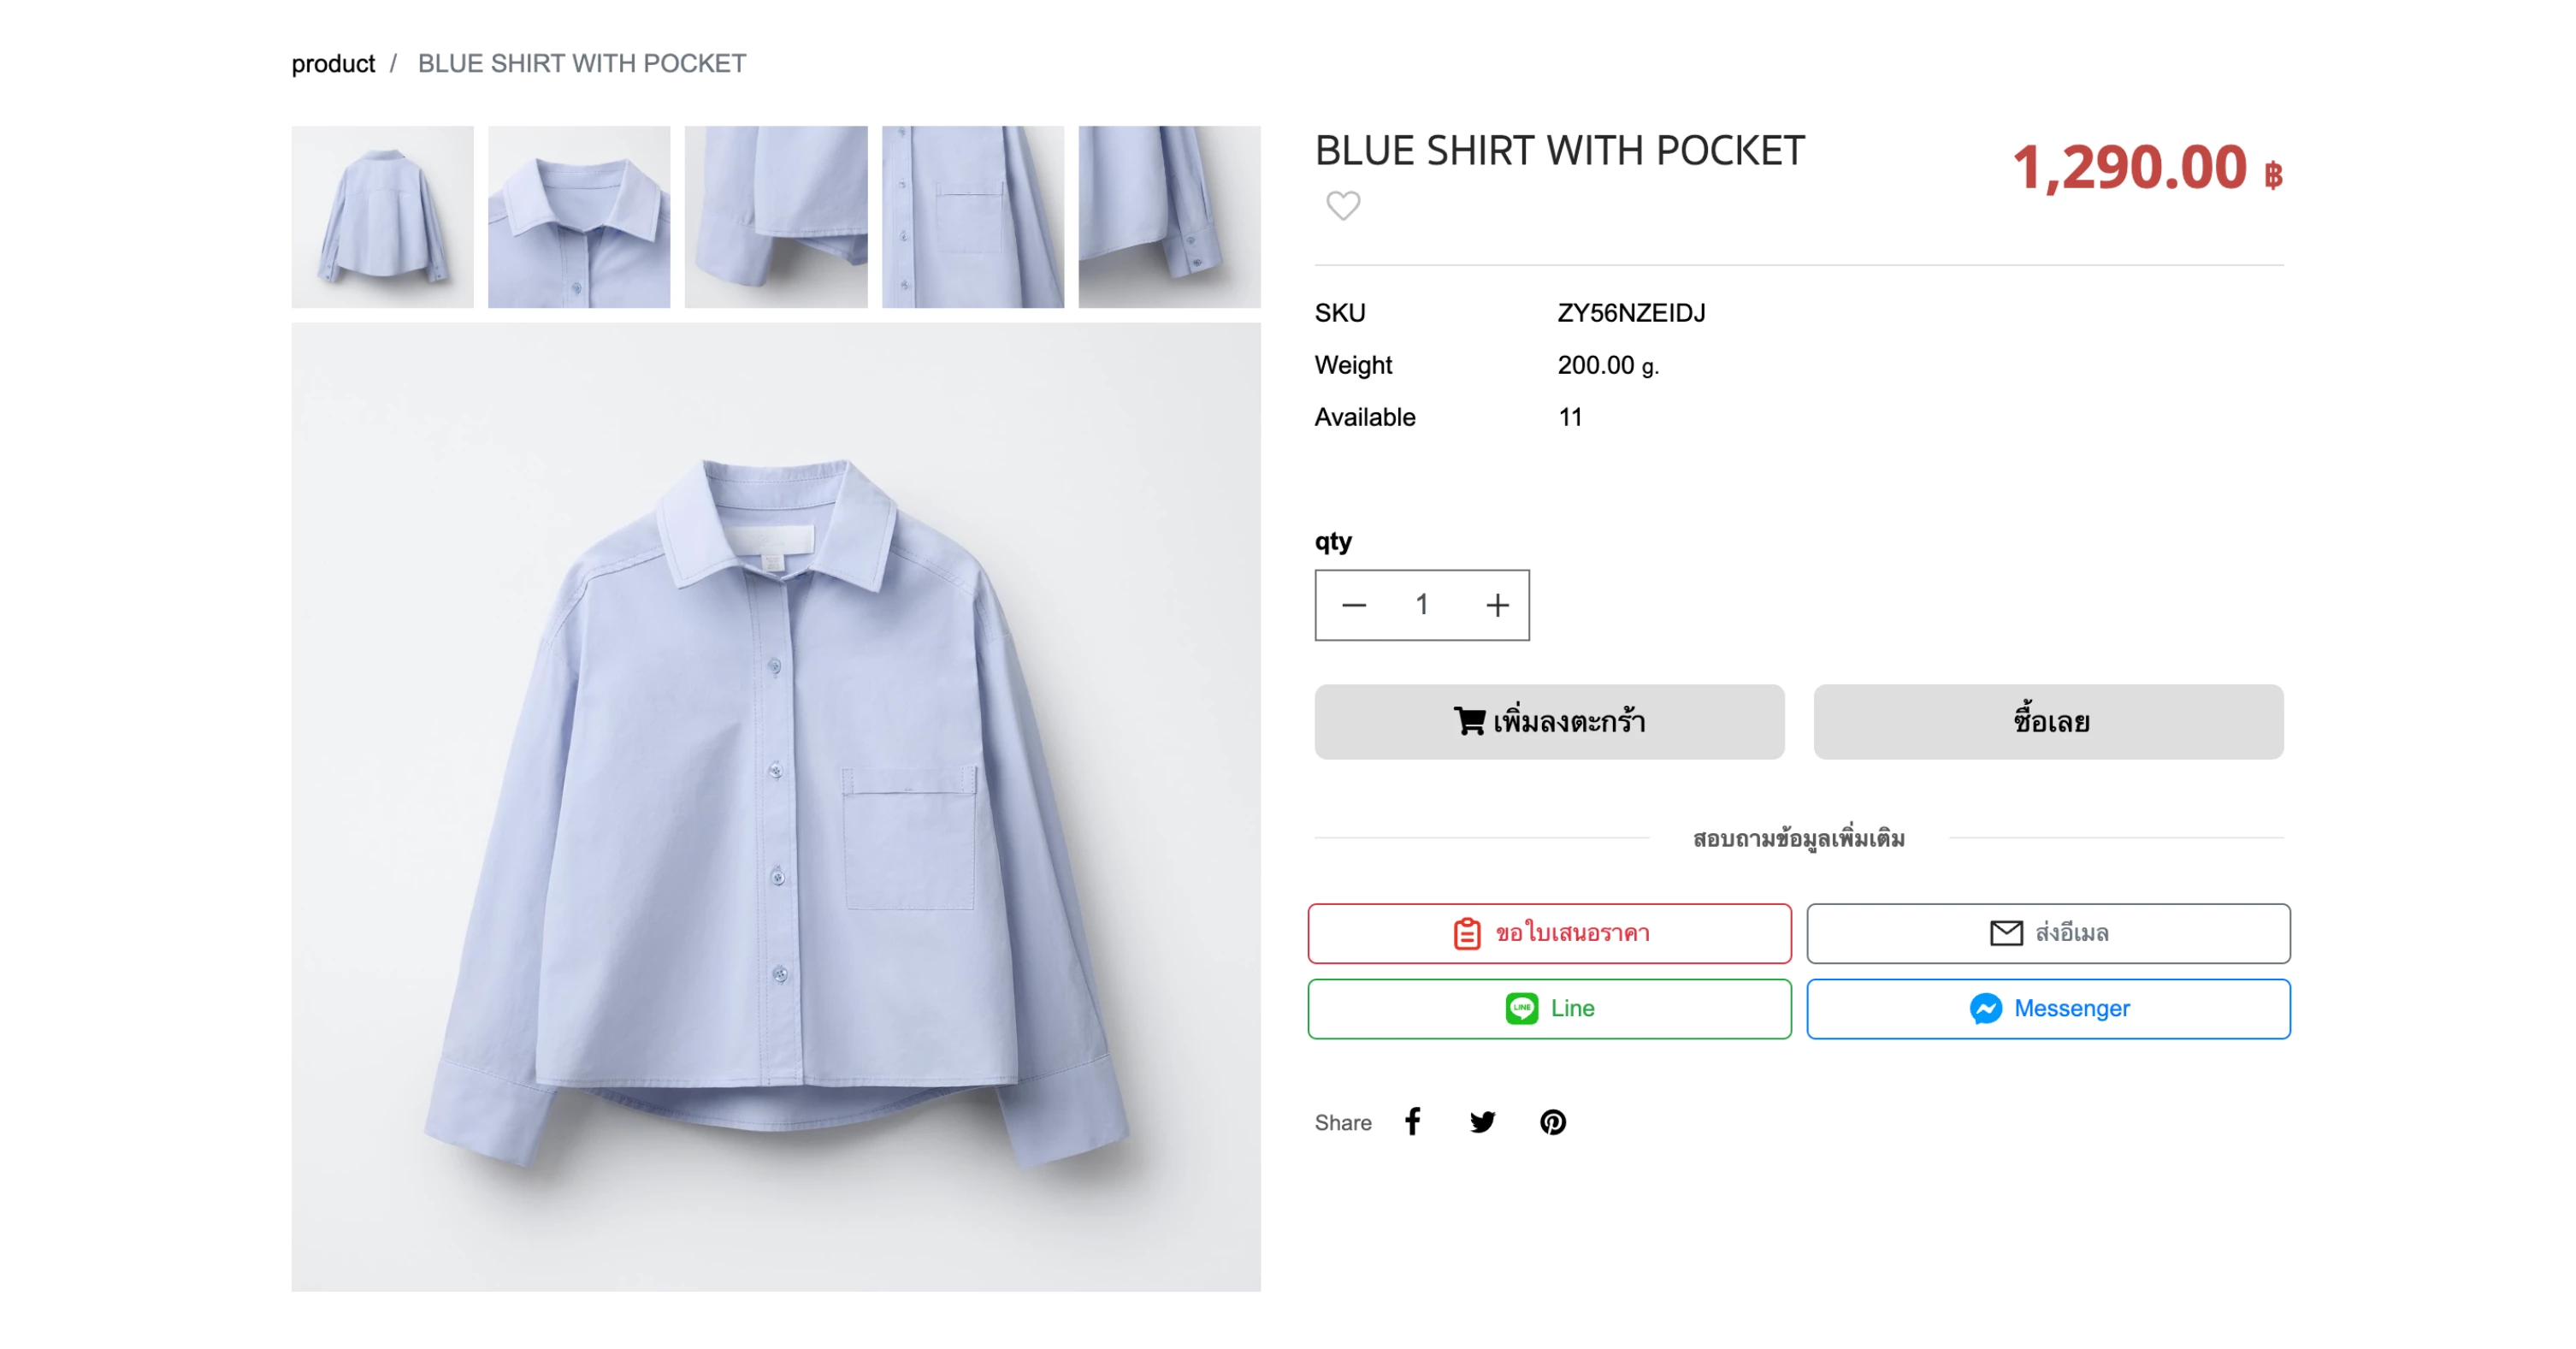The height and width of the screenshot is (1349, 2576).
Task: Contact seller through Line
Action: point(1548,1008)
